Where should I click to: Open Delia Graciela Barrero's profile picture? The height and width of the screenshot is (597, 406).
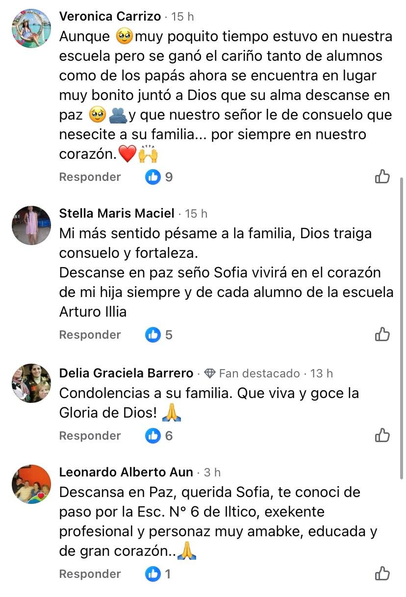click(31, 383)
